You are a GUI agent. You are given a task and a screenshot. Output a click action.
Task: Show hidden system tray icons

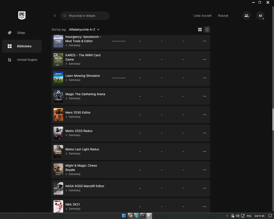point(227,216)
